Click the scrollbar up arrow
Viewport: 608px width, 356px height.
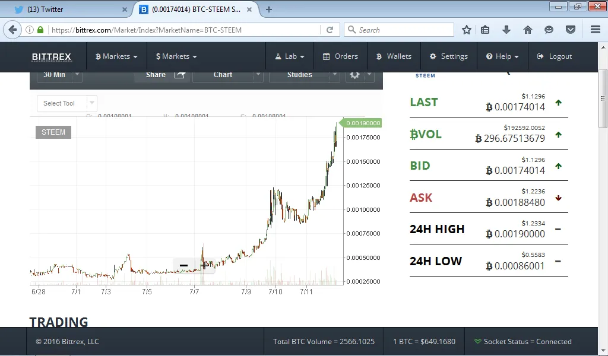(603, 47)
